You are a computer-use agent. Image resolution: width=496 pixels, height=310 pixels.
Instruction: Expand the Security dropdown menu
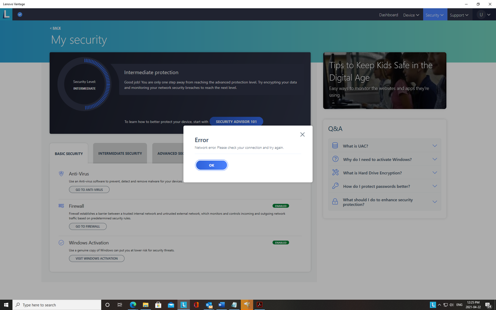[x=435, y=15]
